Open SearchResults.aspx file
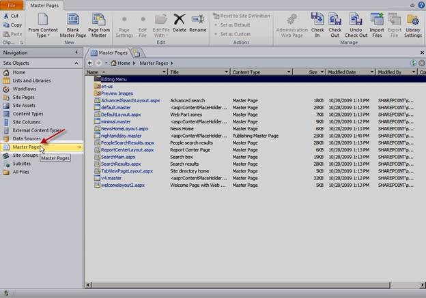The height and width of the screenshot is (298, 426). click(x=121, y=164)
